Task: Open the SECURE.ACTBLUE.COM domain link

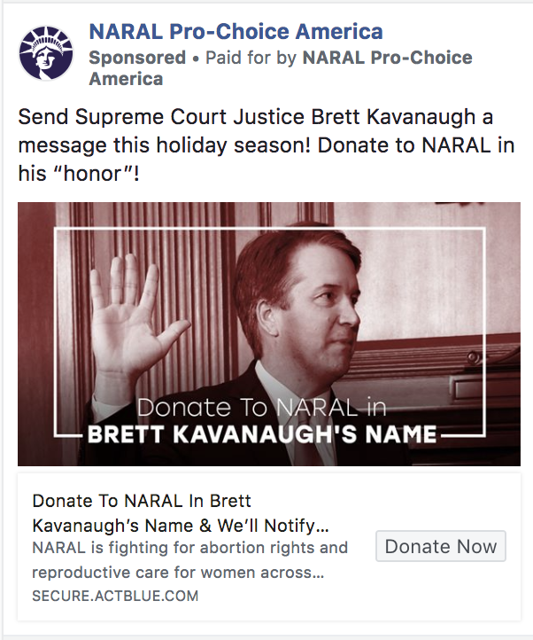Action: pyautogui.click(x=115, y=596)
